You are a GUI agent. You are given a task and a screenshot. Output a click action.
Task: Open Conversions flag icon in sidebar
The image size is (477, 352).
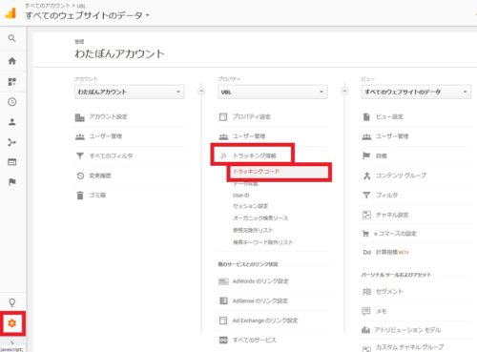tap(11, 182)
